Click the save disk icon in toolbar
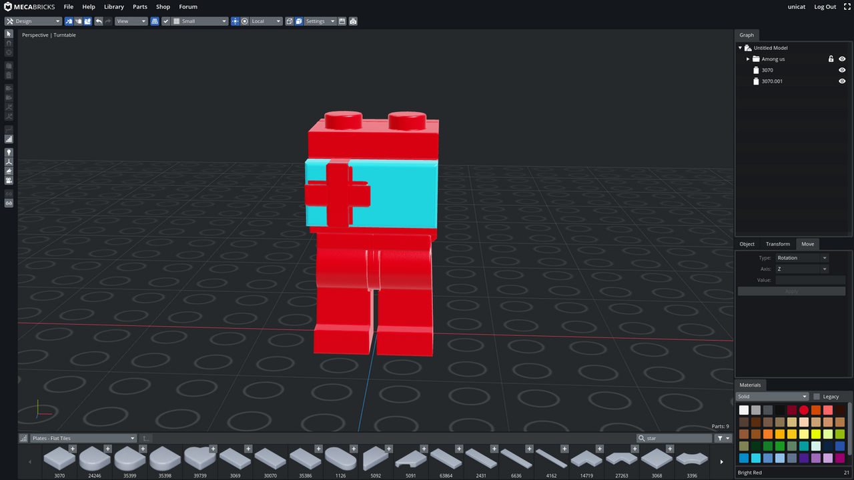Image resolution: width=854 pixels, height=480 pixels. click(x=342, y=21)
